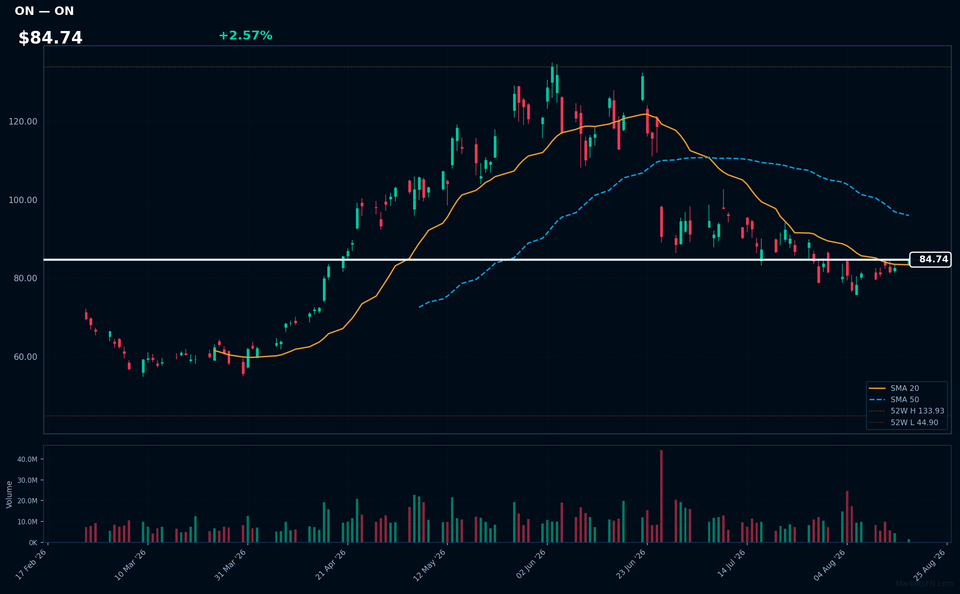Click the 80.00 price axis label
960x594 pixels.
coord(25,278)
